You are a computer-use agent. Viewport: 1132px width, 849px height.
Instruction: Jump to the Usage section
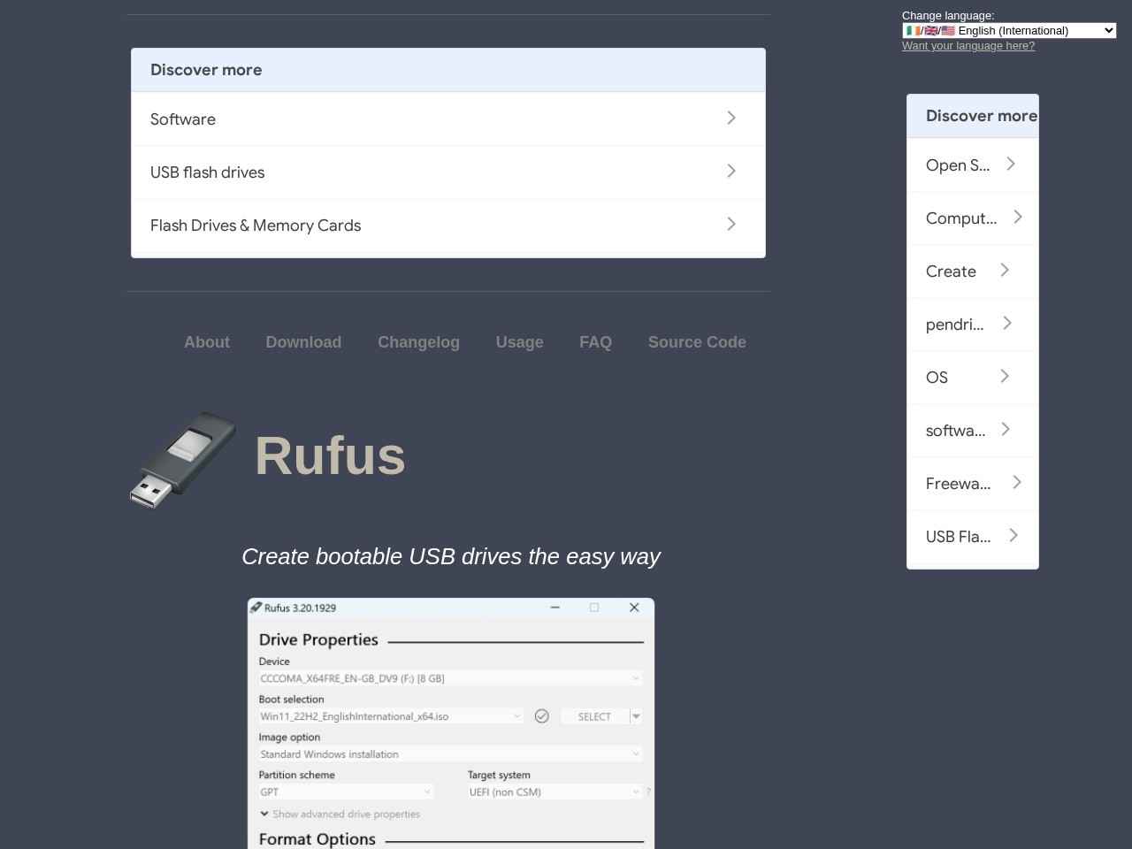pos(519,342)
